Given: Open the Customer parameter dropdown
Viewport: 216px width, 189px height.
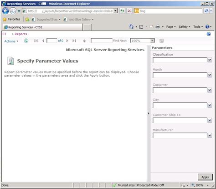Looking at the screenshot, I should click(210, 90).
